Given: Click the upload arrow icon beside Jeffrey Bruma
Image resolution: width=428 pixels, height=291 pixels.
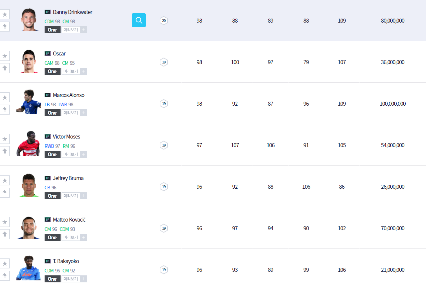Looking at the screenshot, I should (x=5, y=193).
